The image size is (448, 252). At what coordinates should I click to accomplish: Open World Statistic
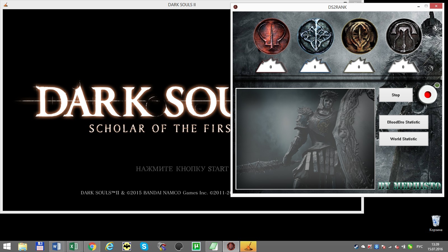(403, 139)
